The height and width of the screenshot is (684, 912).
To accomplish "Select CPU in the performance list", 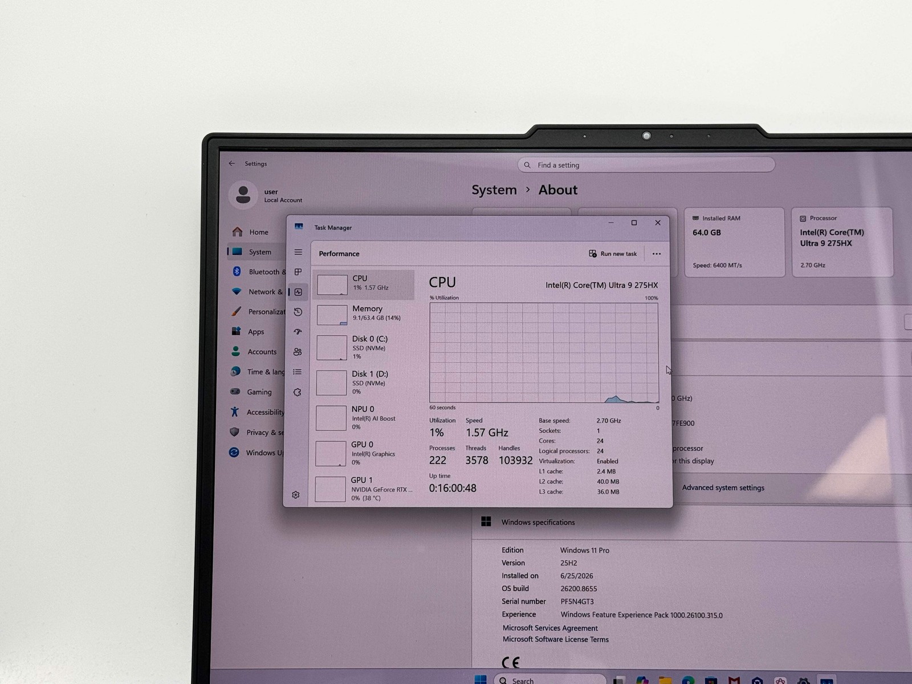I will [x=364, y=284].
